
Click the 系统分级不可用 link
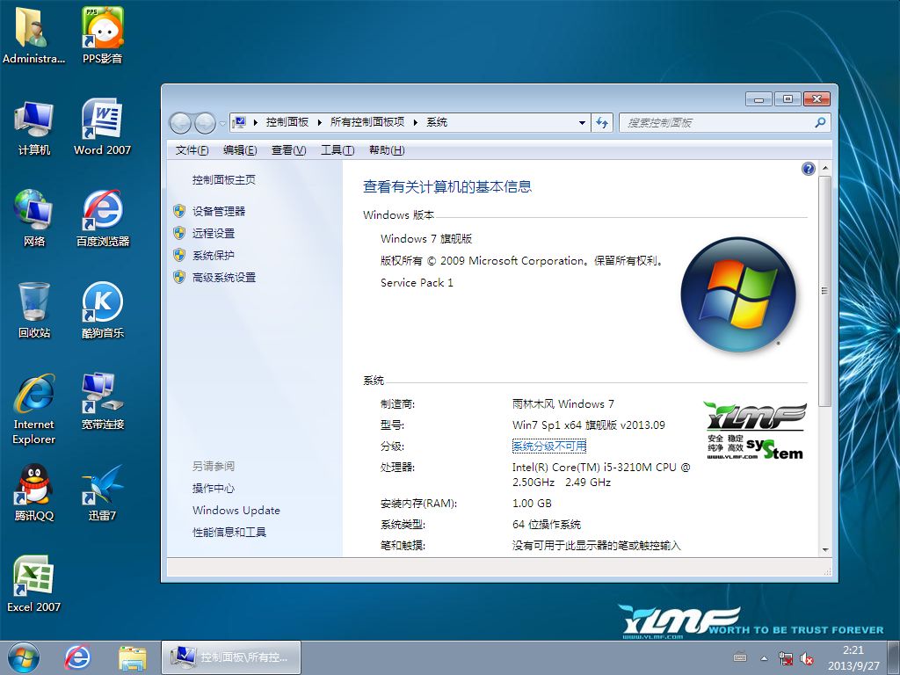click(x=549, y=446)
